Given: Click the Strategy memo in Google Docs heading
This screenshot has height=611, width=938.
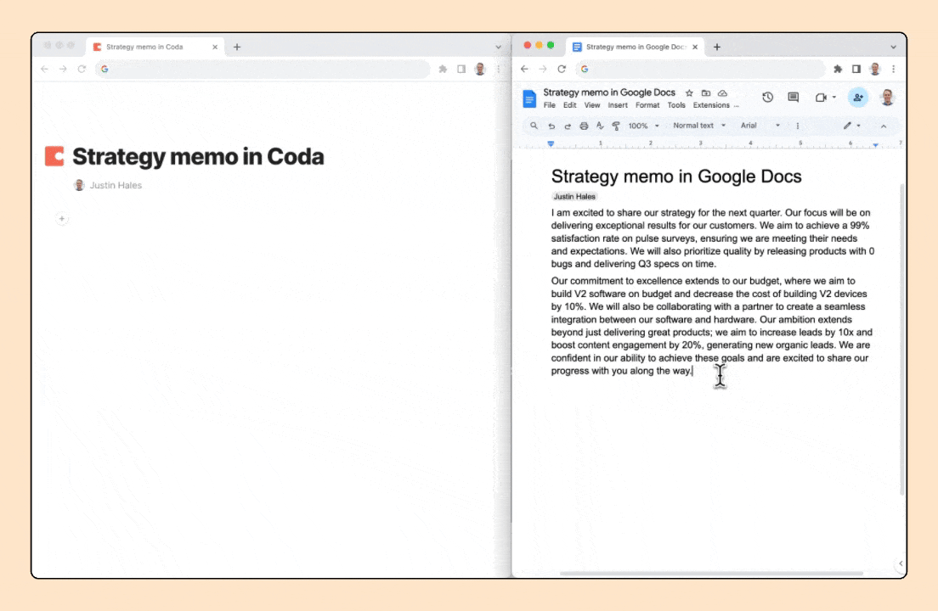Looking at the screenshot, I should coord(676,177).
